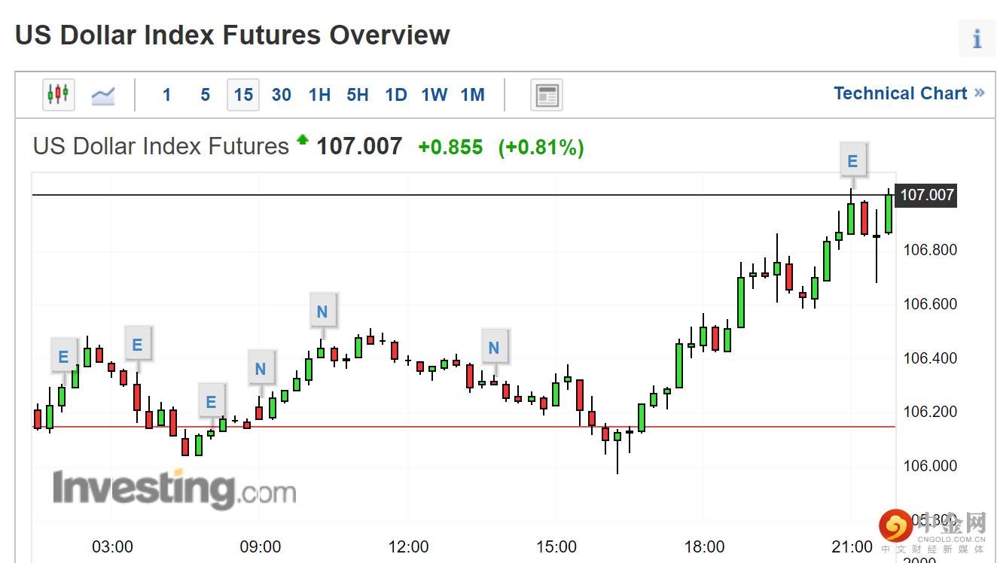Image resolution: width=997 pixels, height=563 pixels.
Task: Click the info icon at top right
Action: click(x=977, y=39)
